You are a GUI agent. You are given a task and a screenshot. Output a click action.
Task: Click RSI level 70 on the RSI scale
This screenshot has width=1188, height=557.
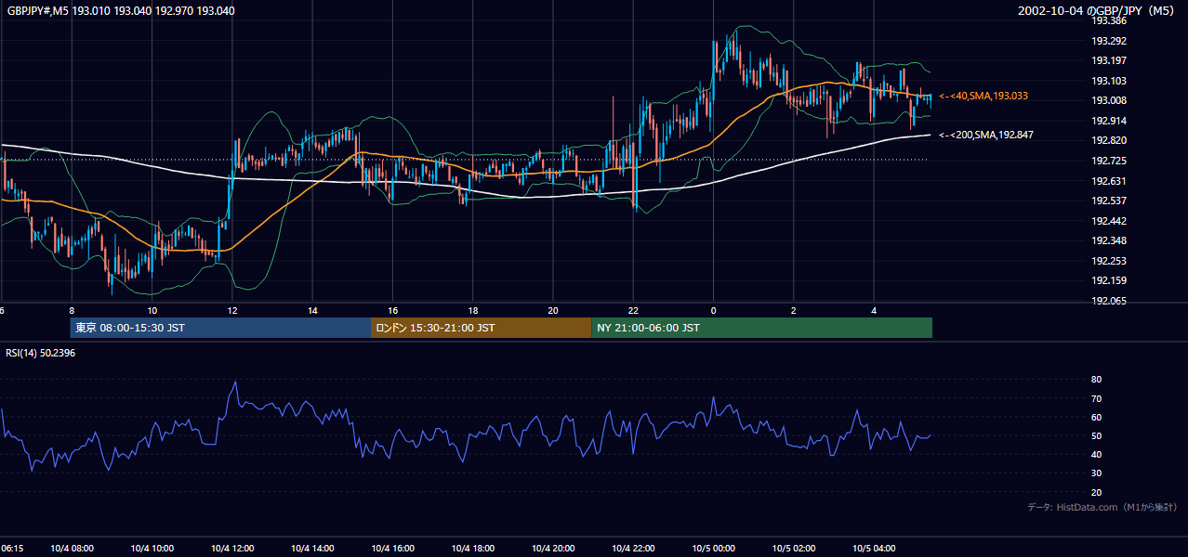(x=1096, y=398)
